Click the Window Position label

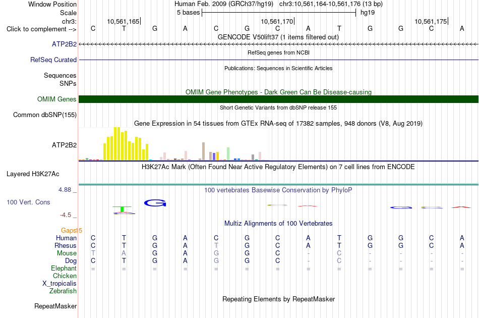(x=52, y=4)
